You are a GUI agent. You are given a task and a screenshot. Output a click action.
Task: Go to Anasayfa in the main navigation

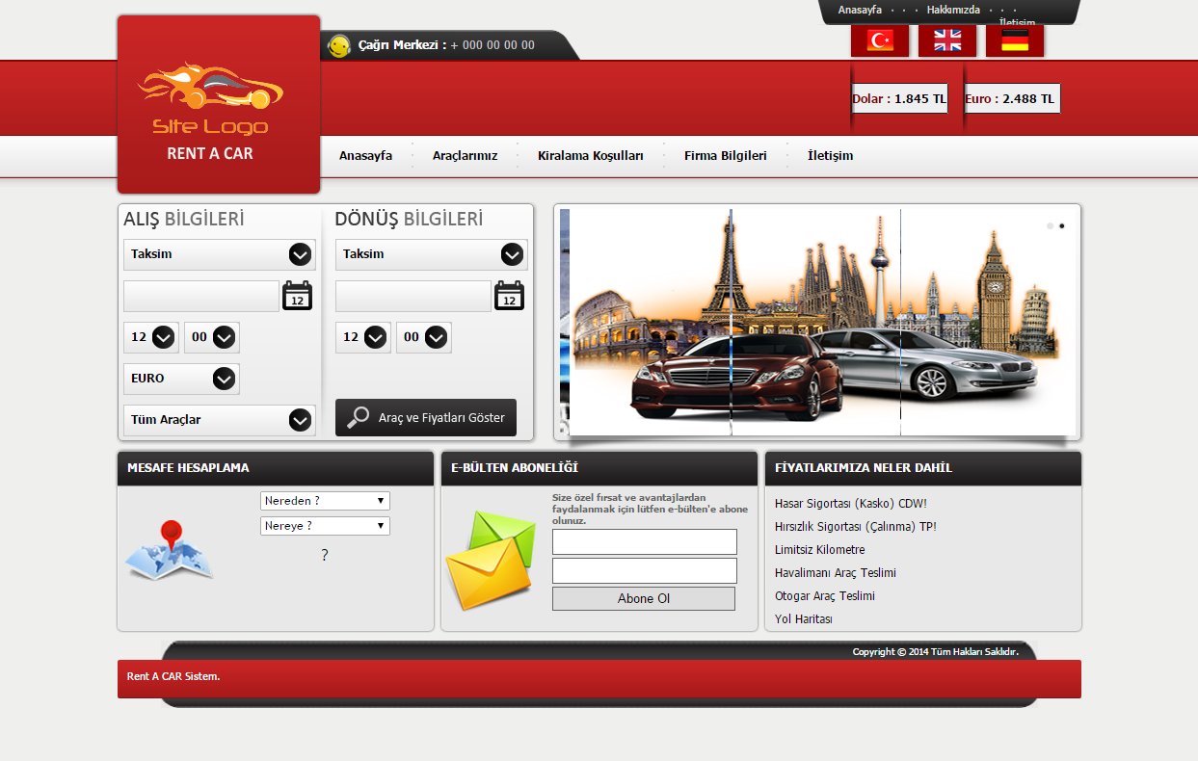click(365, 156)
